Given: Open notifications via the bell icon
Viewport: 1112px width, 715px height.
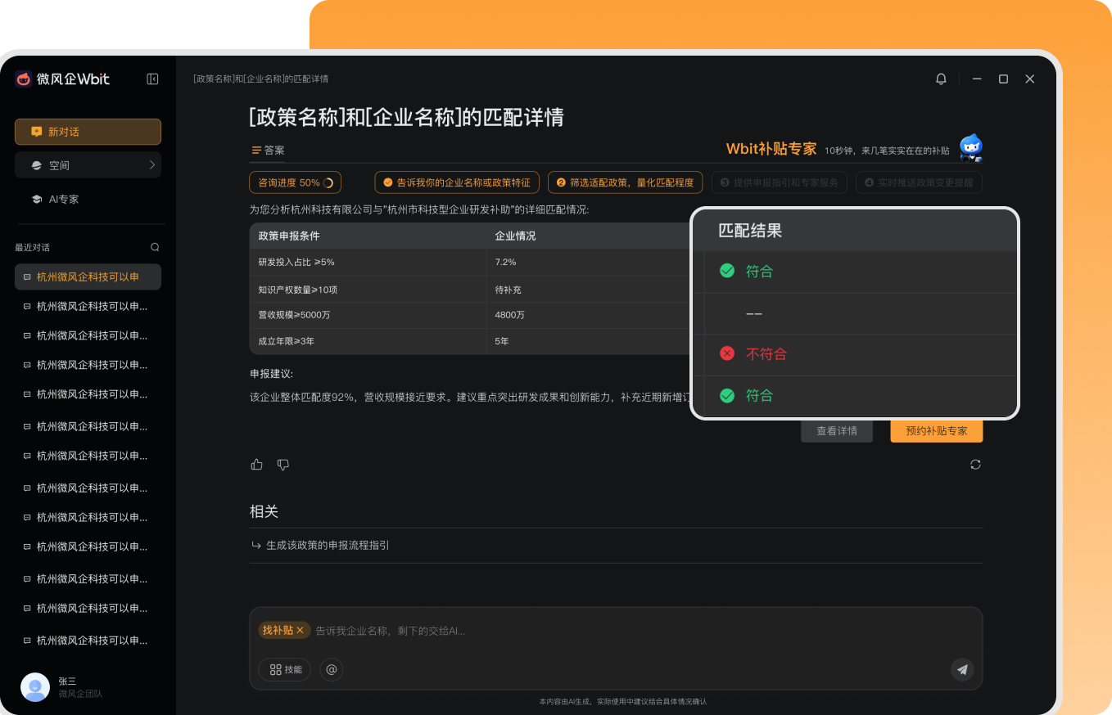Looking at the screenshot, I should pyautogui.click(x=941, y=79).
